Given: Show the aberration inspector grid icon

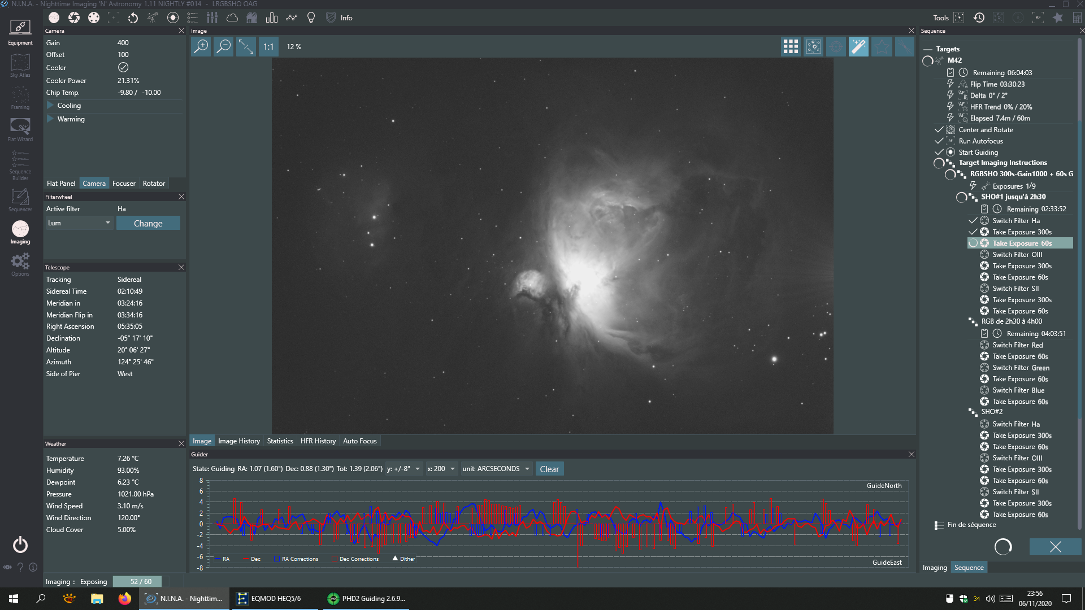Looking at the screenshot, I should click(791, 47).
